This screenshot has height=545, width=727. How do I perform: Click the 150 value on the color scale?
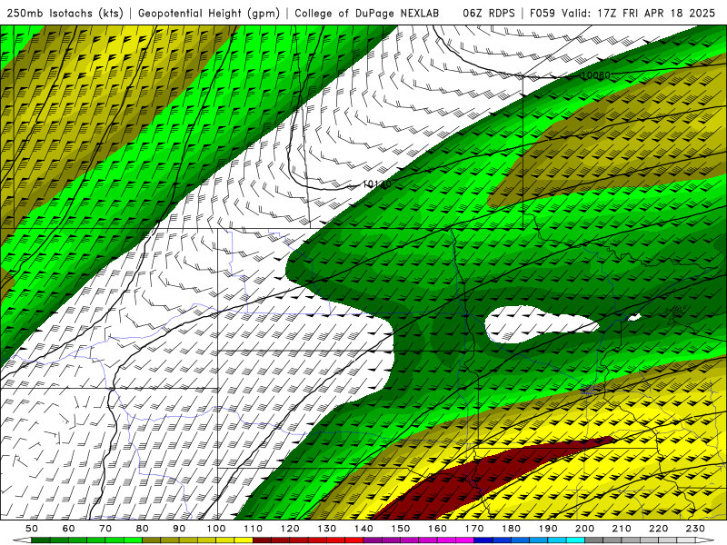click(x=401, y=529)
